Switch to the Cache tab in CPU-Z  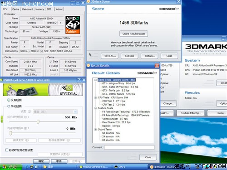16,9
